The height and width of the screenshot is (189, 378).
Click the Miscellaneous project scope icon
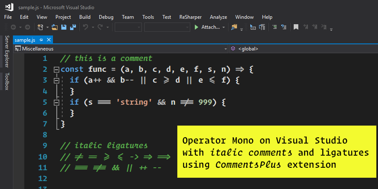18,49
